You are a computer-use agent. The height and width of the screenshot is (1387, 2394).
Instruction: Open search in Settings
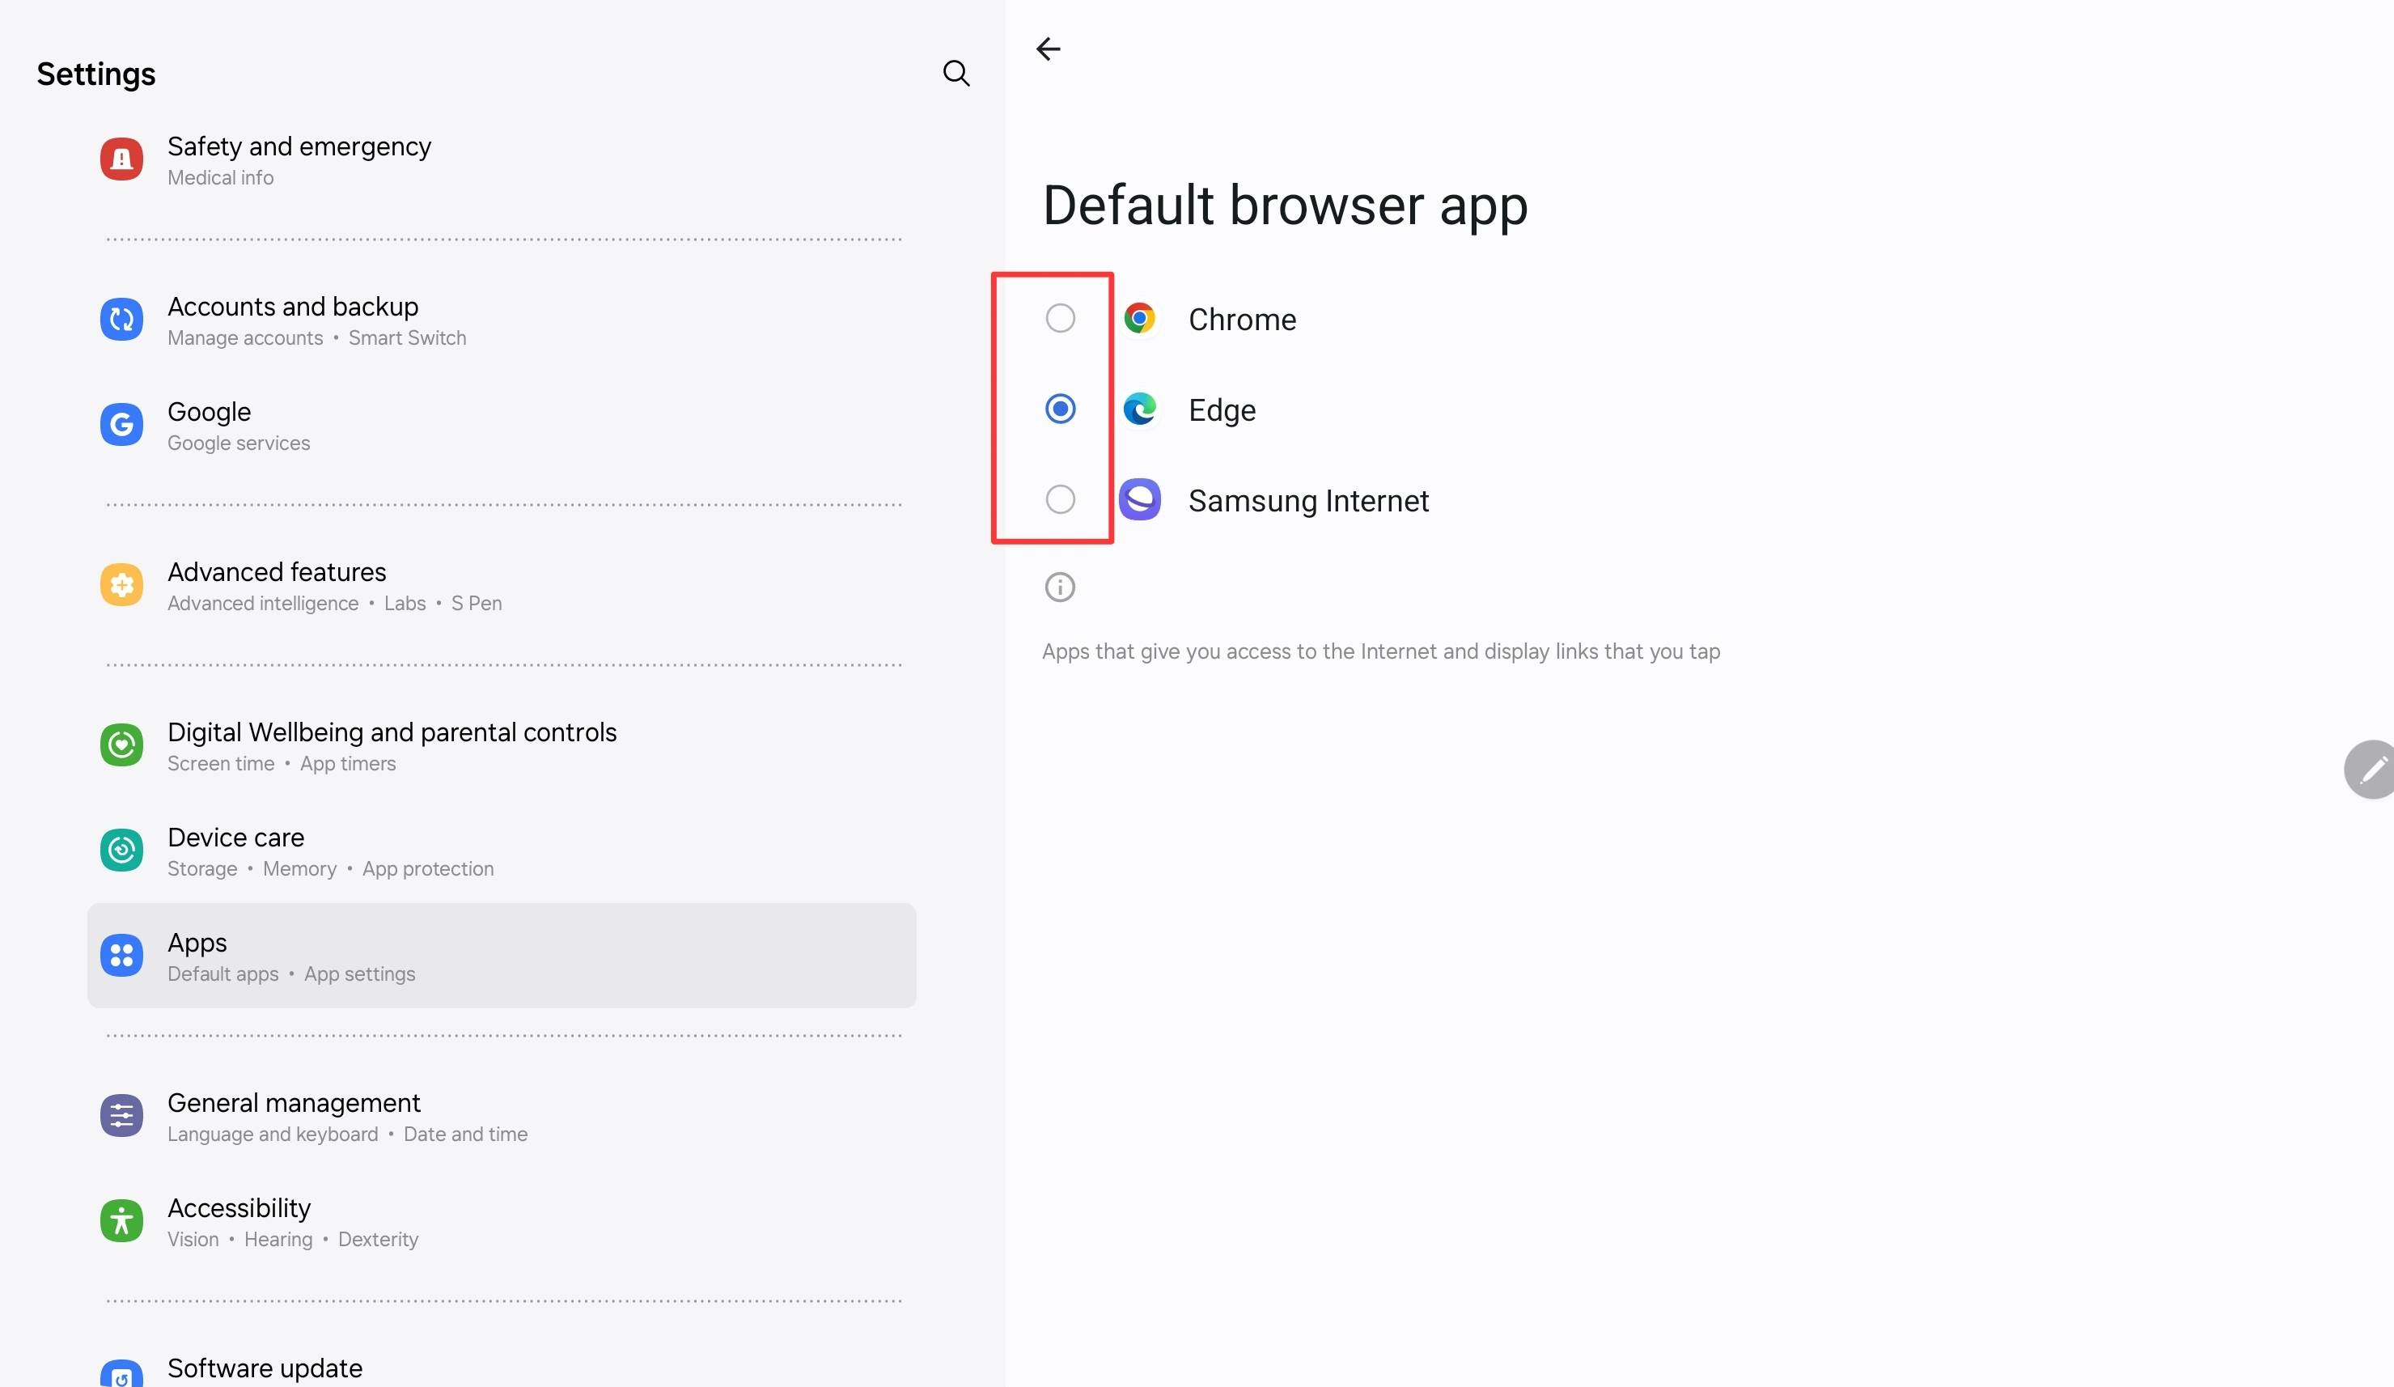point(956,73)
